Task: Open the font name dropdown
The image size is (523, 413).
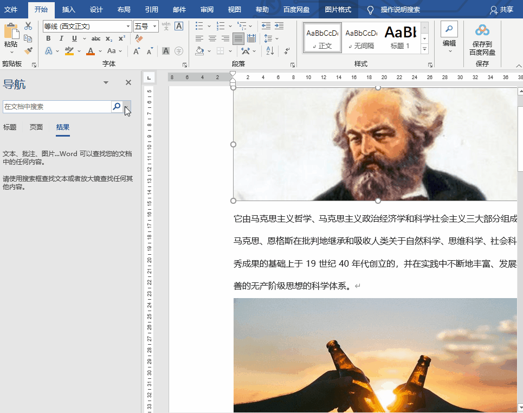Action: (128, 27)
